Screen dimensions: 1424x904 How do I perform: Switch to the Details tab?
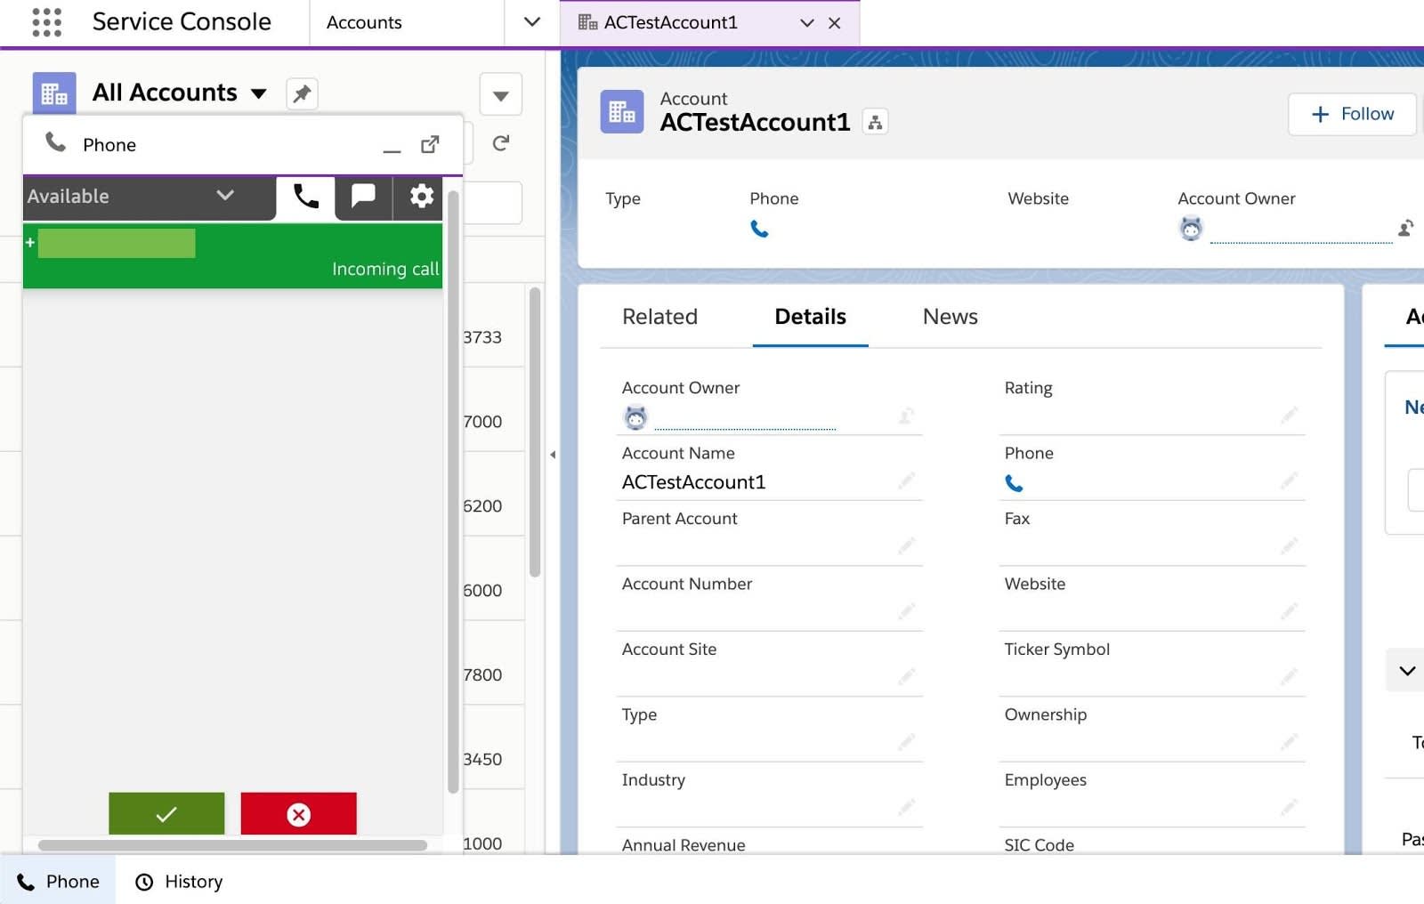[x=810, y=317]
